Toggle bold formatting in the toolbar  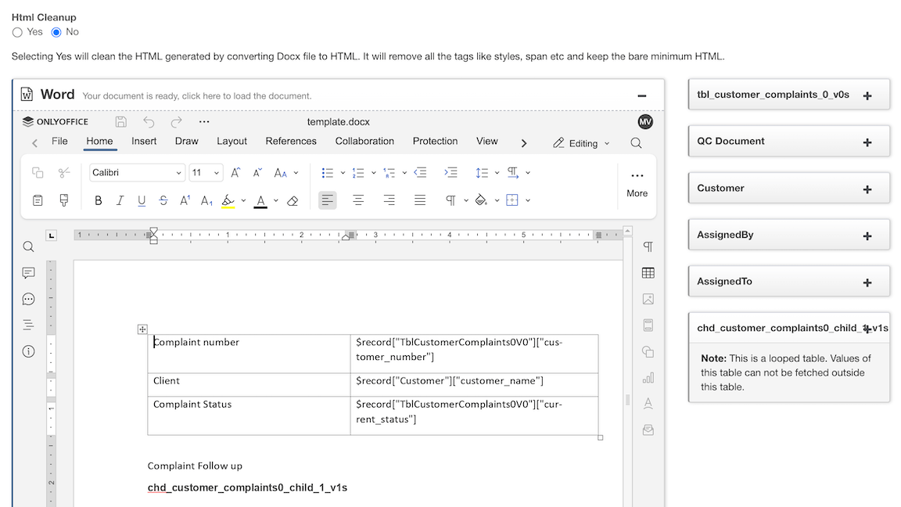click(99, 201)
